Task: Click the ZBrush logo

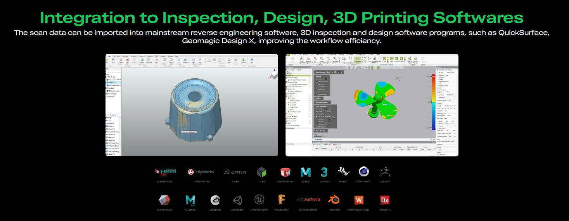Action: click(384, 172)
